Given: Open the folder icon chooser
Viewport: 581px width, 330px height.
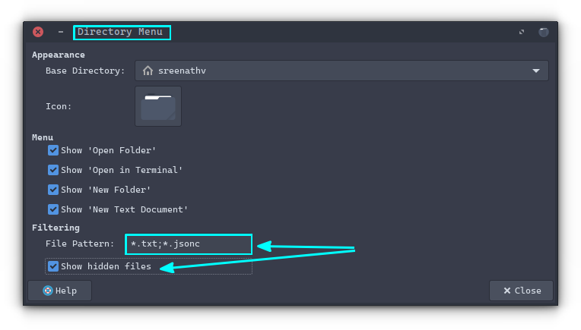Looking at the screenshot, I should 158,106.
